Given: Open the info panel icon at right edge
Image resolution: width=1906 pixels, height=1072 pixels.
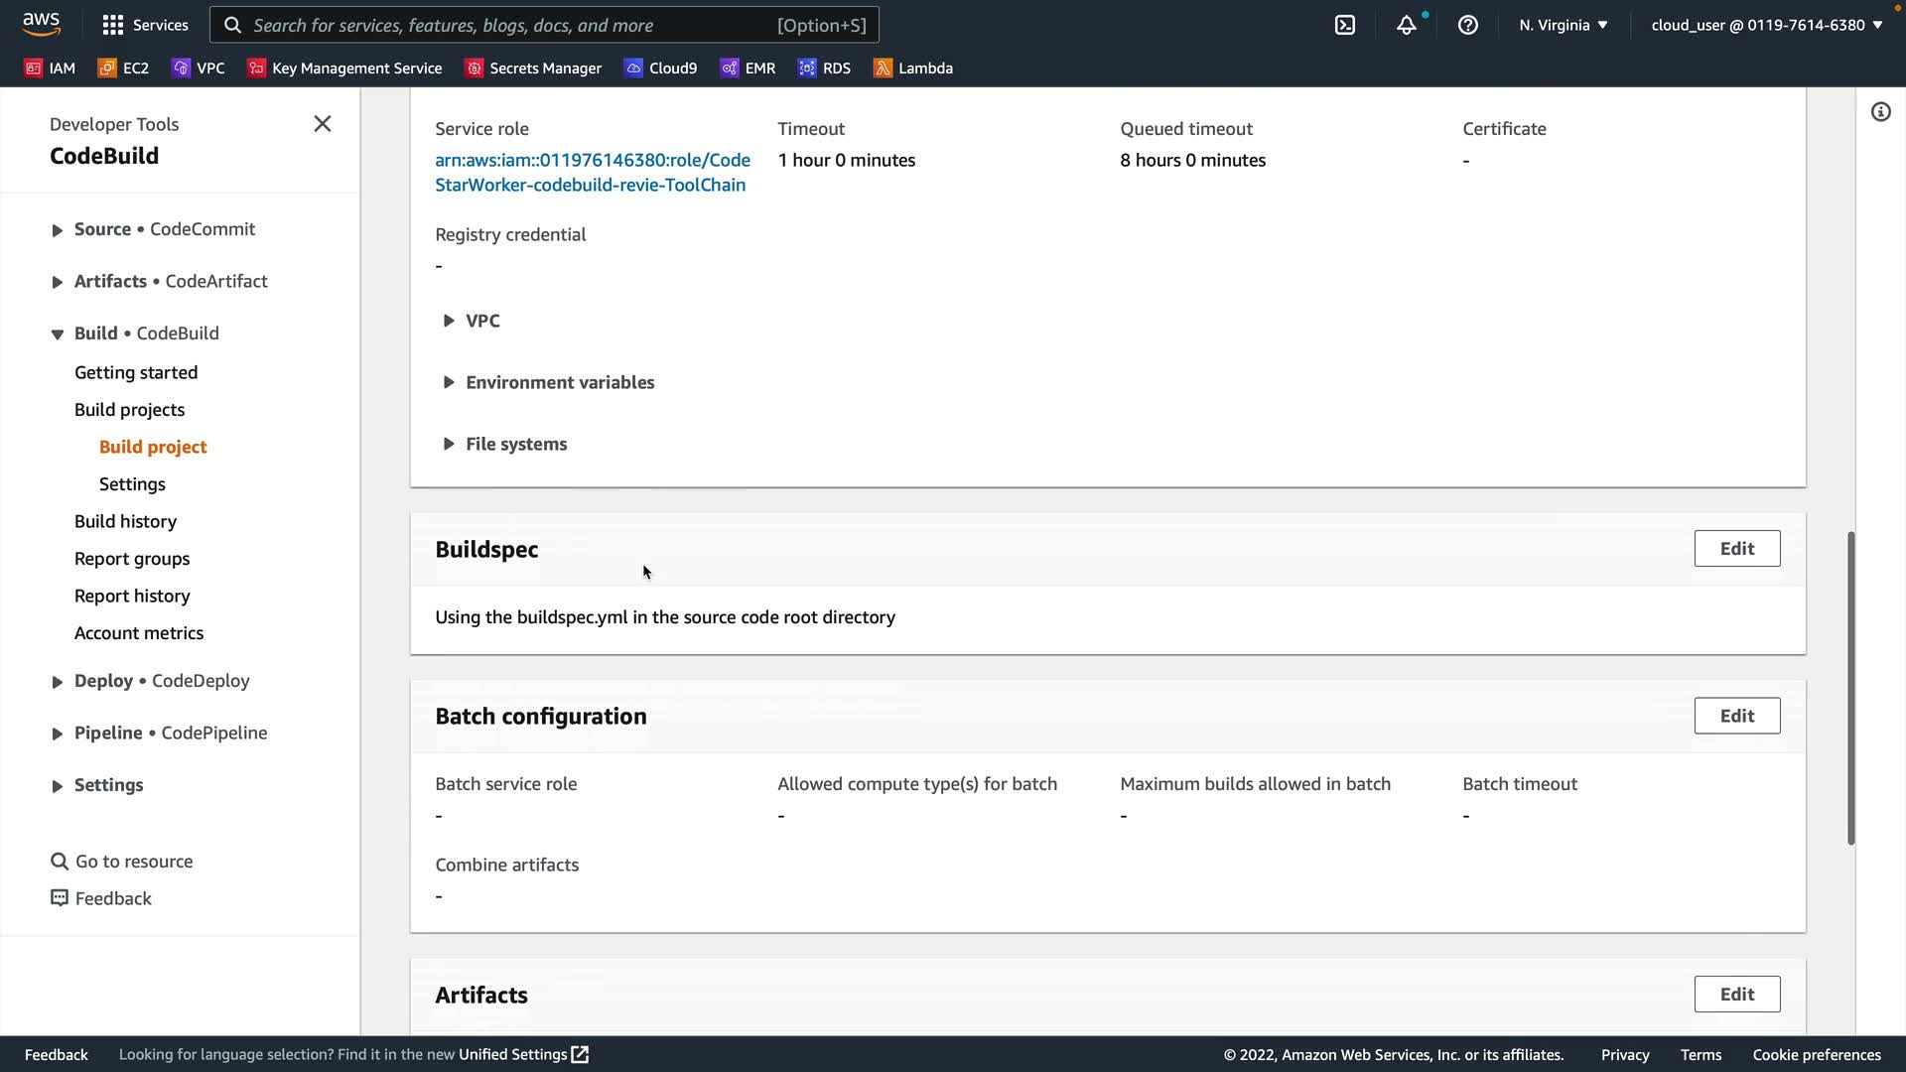Looking at the screenshot, I should (x=1880, y=111).
